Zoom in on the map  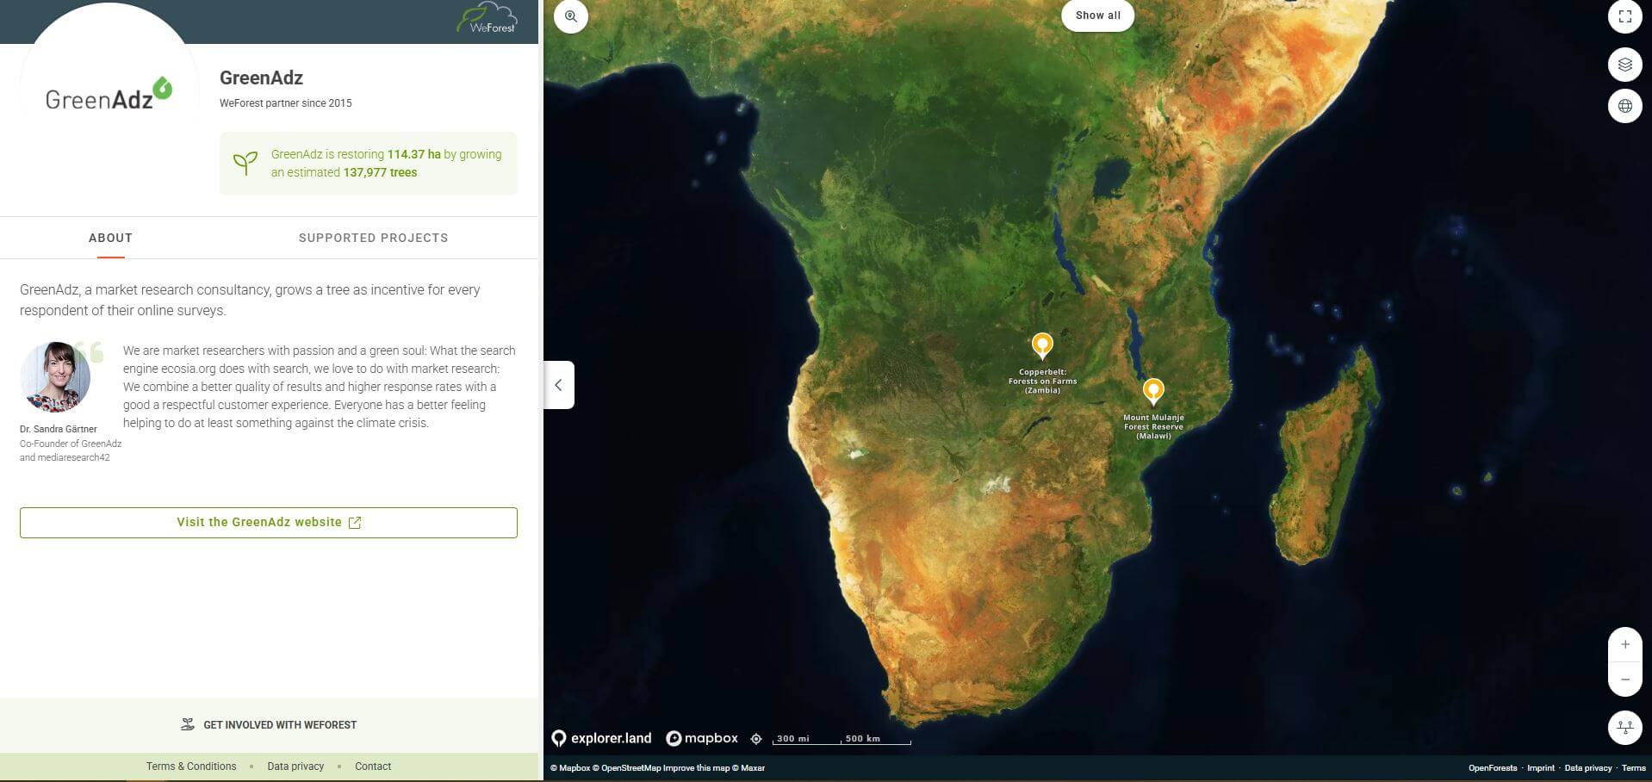coord(1624,645)
